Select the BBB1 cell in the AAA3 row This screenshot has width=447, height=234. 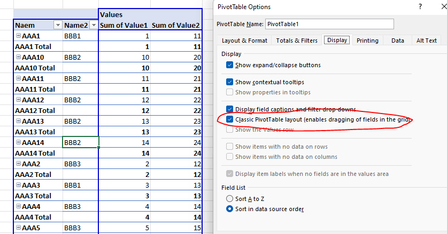coord(80,185)
